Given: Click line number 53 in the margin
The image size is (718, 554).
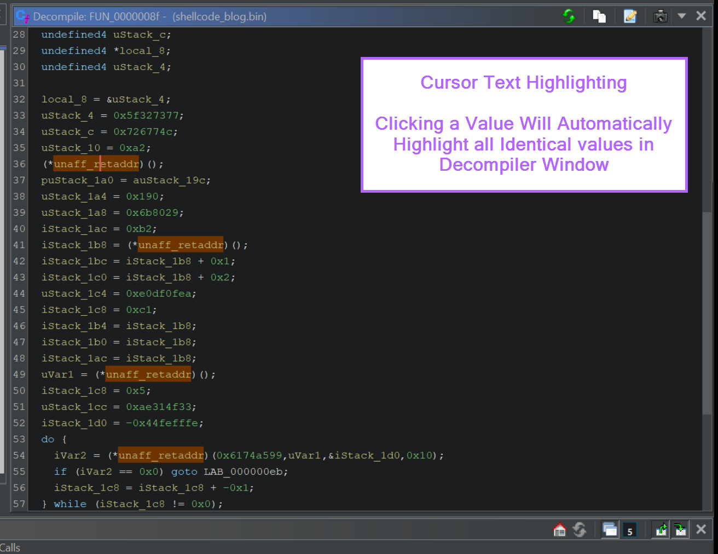Looking at the screenshot, I should (x=19, y=439).
